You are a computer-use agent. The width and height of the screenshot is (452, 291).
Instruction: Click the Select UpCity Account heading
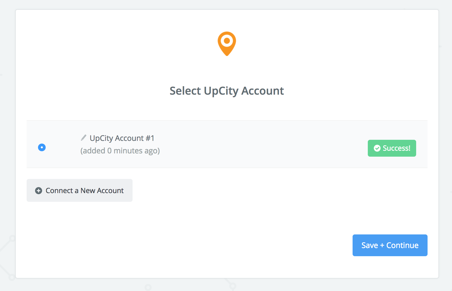[227, 91]
